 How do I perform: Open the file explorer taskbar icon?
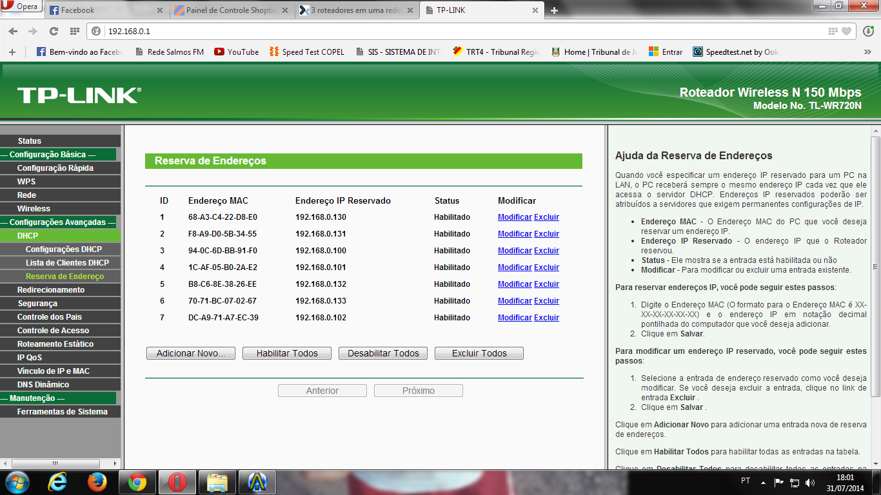[x=217, y=481]
